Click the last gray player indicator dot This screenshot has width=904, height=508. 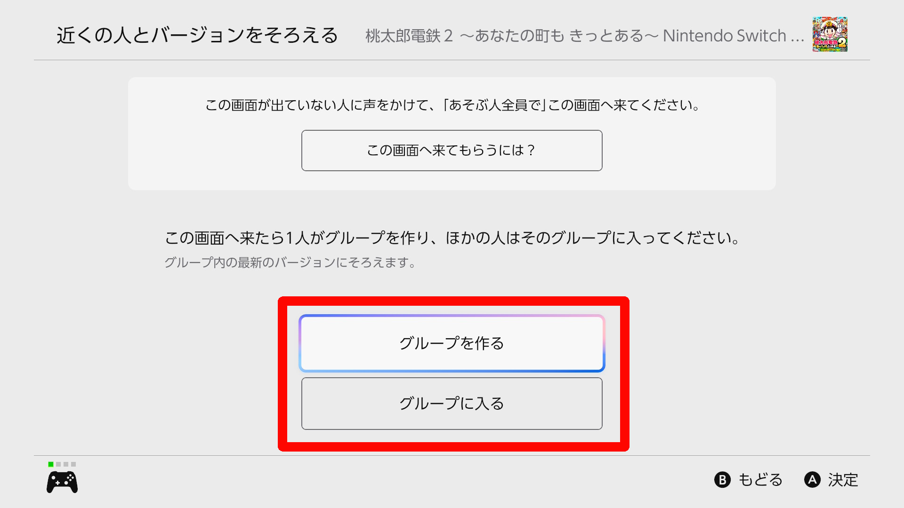(x=73, y=464)
